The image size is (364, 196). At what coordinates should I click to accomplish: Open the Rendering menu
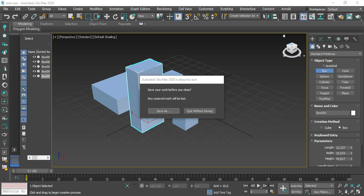pos(164,9)
